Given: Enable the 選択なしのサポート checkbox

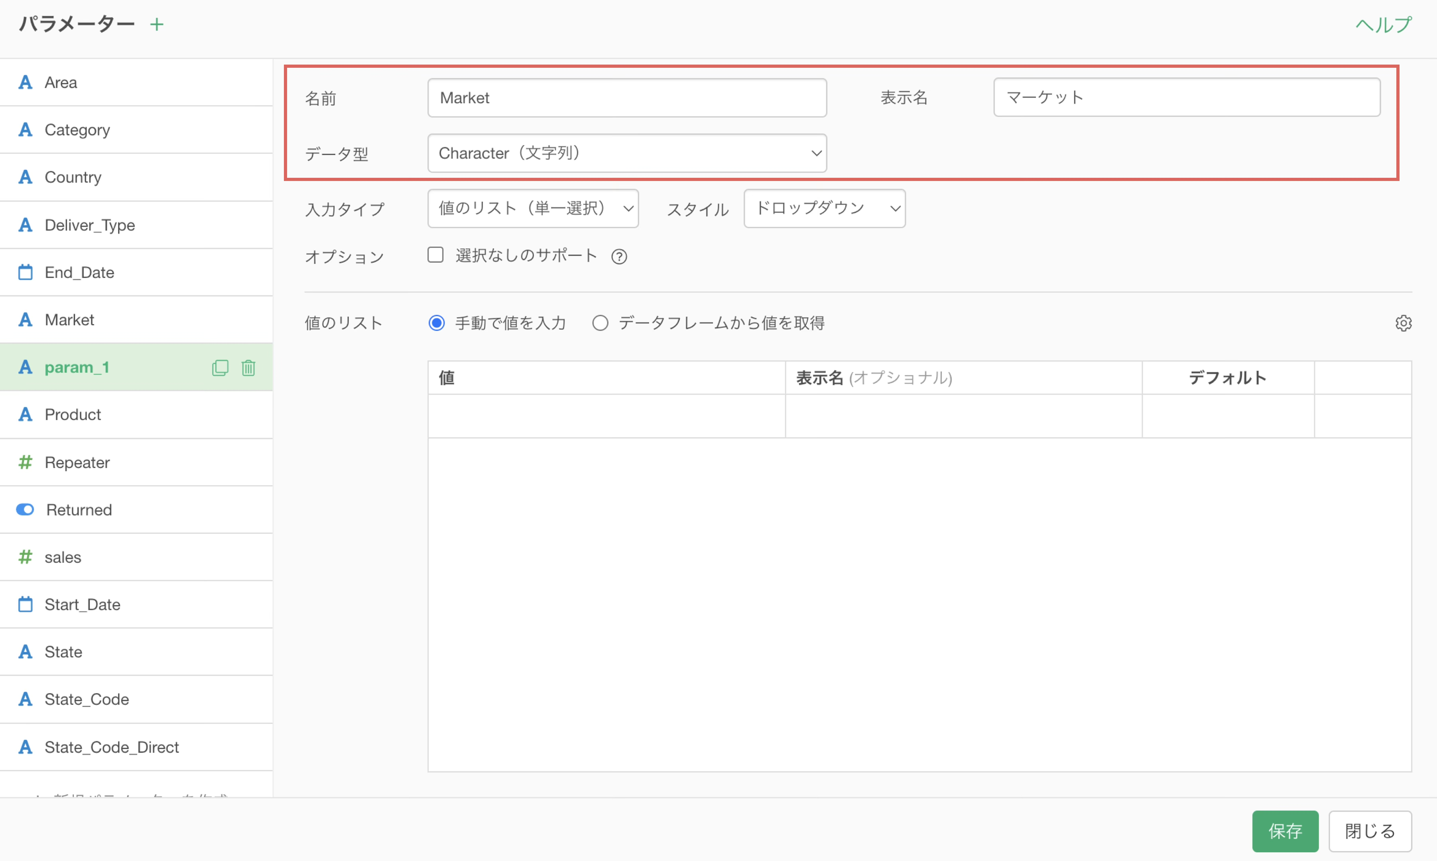Looking at the screenshot, I should point(435,255).
